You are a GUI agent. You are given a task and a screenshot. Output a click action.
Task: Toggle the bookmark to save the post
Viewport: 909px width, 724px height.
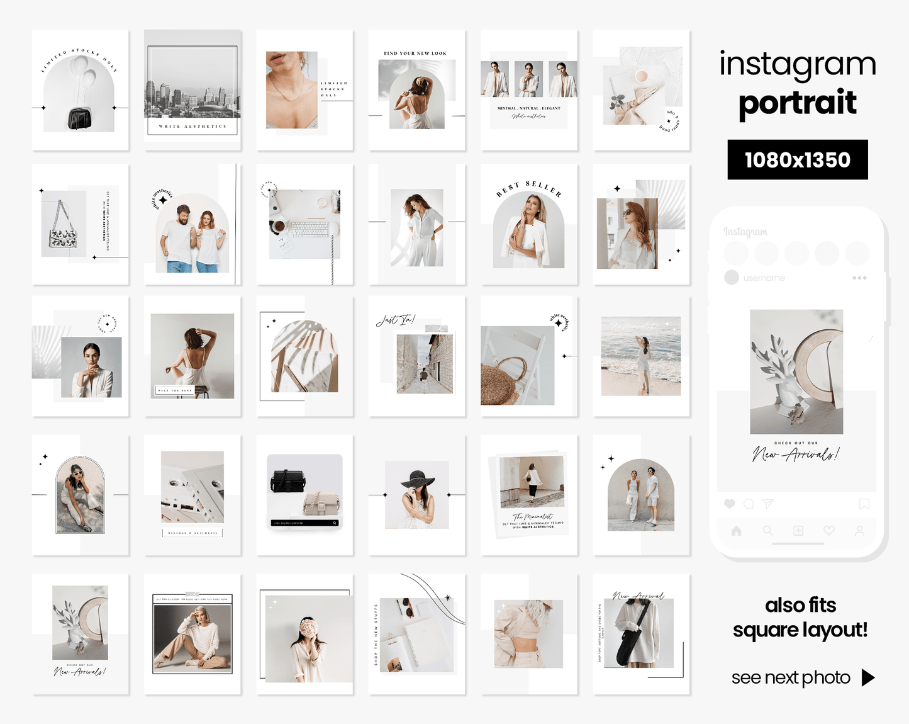(864, 504)
